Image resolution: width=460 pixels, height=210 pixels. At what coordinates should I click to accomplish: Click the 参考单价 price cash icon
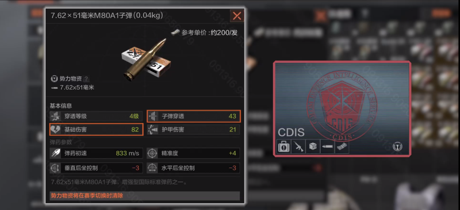coord(175,32)
